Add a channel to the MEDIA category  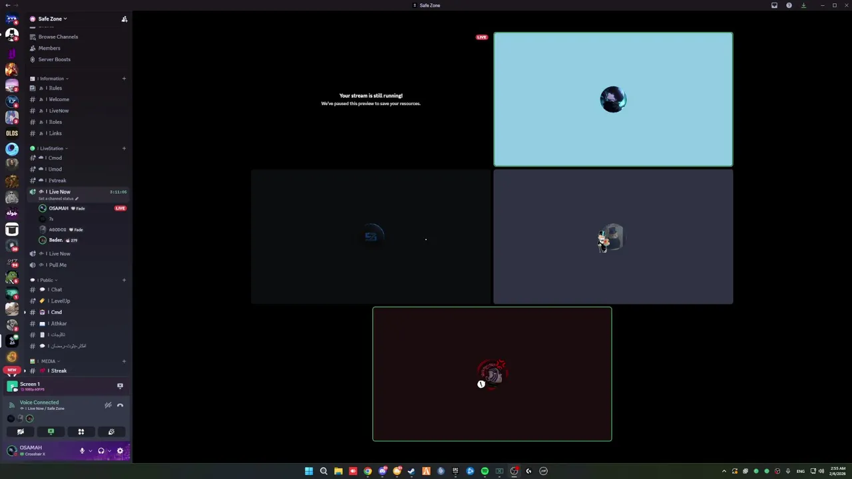point(124,361)
